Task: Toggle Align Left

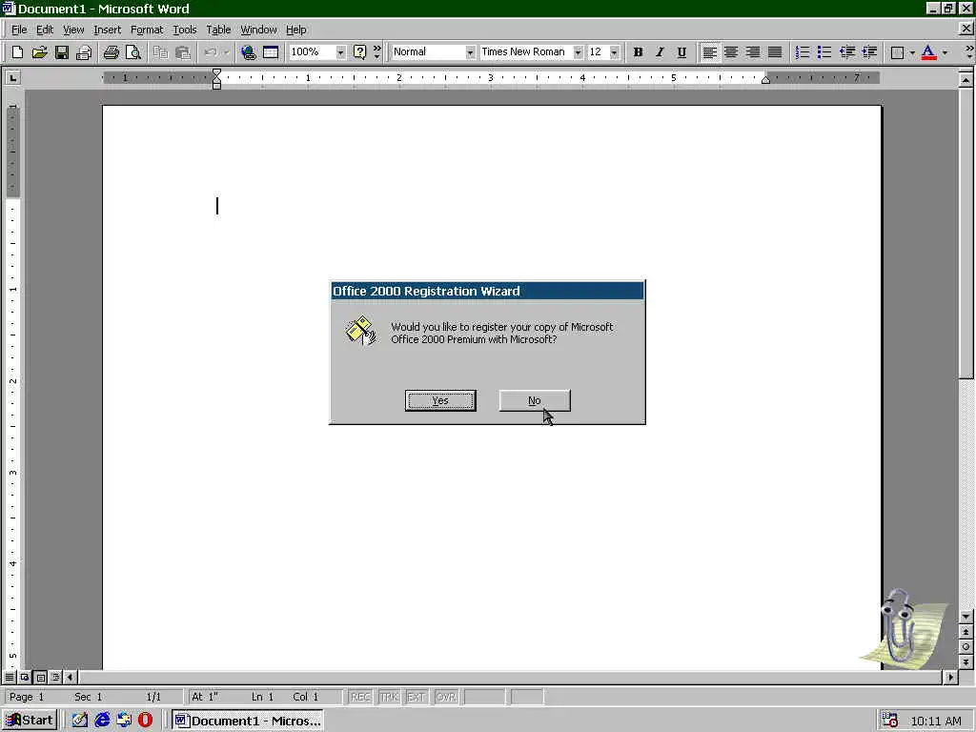Action: (709, 52)
